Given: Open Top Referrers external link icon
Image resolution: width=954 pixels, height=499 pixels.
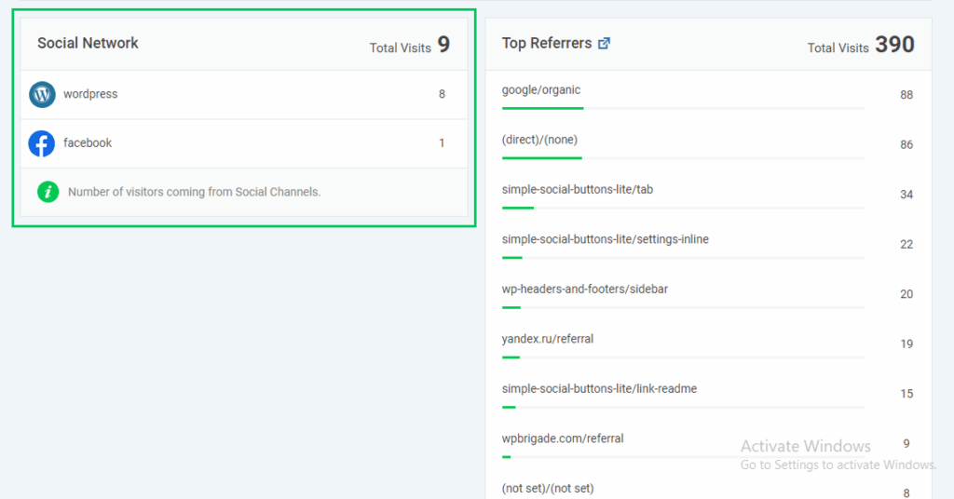Looking at the screenshot, I should click(x=604, y=43).
